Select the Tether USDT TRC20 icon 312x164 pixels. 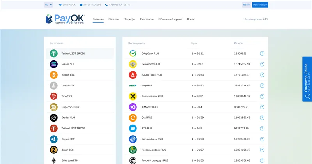pyautogui.click(x=54, y=129)
